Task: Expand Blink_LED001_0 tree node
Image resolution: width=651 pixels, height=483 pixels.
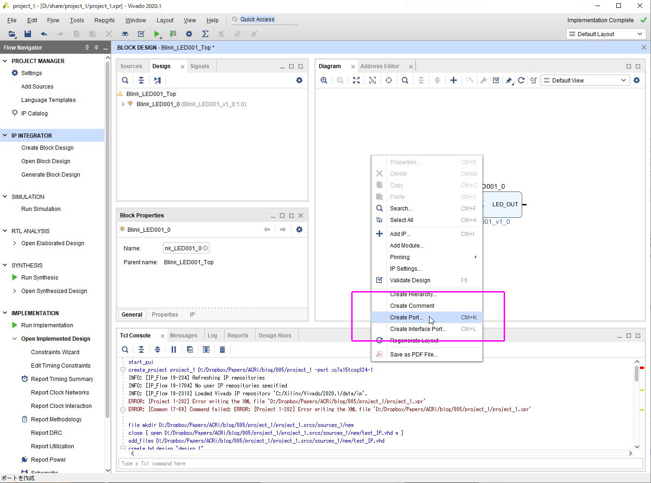Action: coord(123,104)
